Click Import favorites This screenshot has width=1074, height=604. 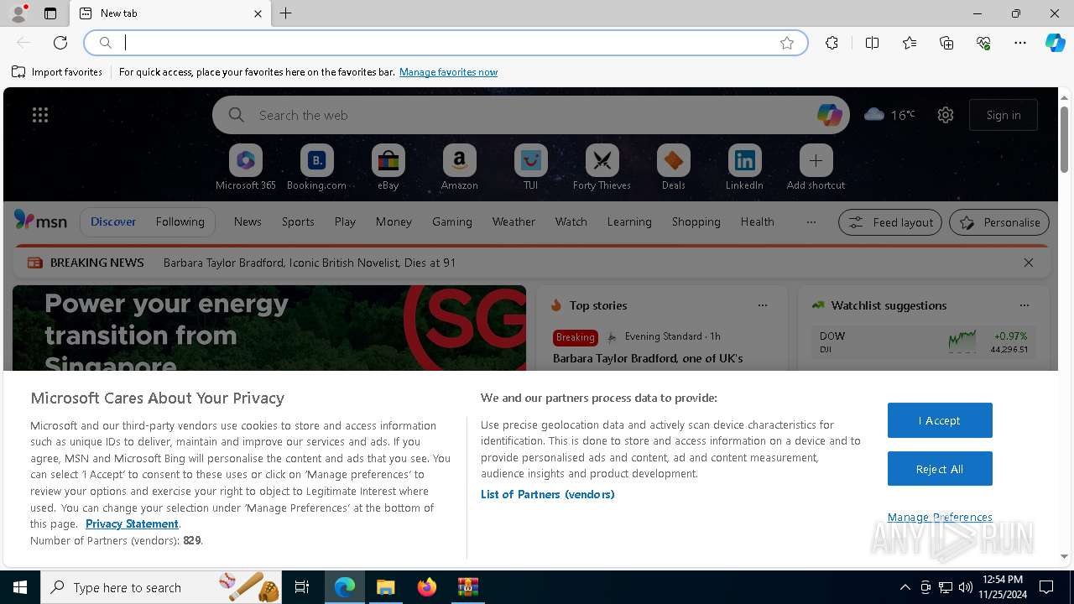(x=57, y=72)
